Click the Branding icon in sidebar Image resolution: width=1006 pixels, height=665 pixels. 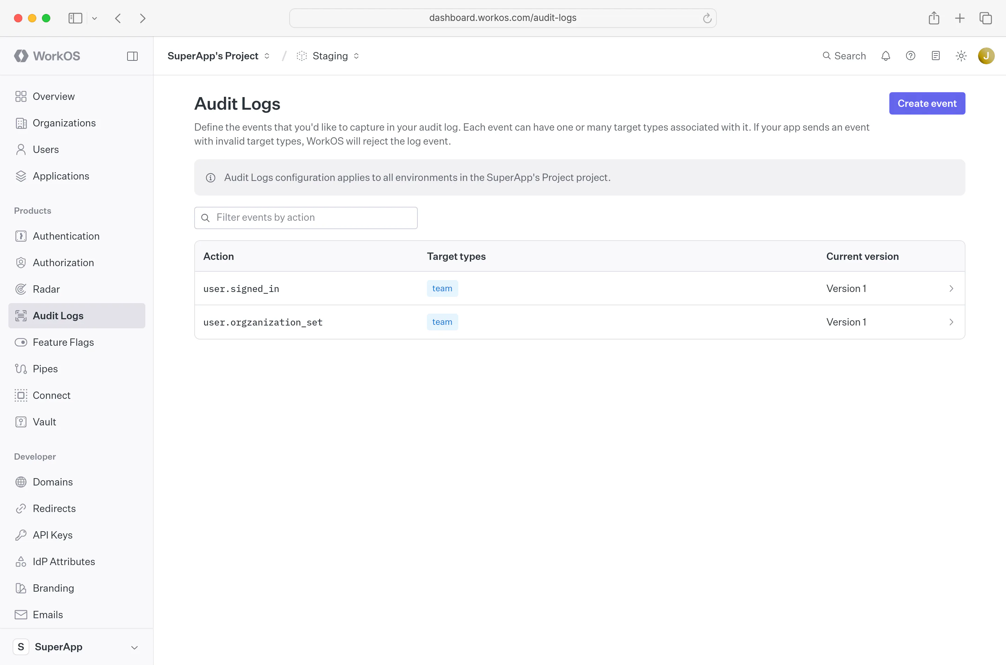[21, 588]
